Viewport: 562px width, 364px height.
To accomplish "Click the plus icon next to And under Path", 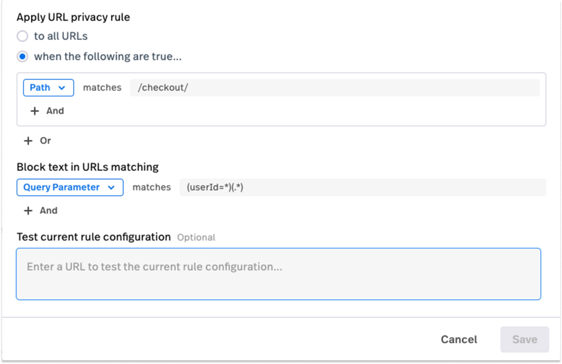I will pyautogui.click(x=35, y=111).
